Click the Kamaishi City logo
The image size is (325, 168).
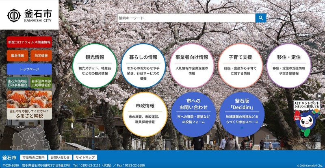pyautogui.click(x=29, y=15)
